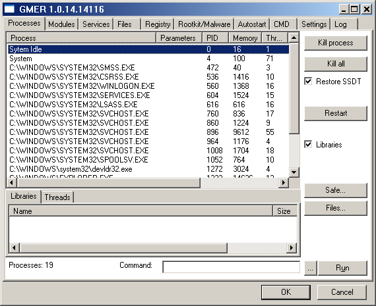The height and width of the screenshot is (306, 376).
Task: Uncheck the Libraries checkbox
Action: click(308, 145)
